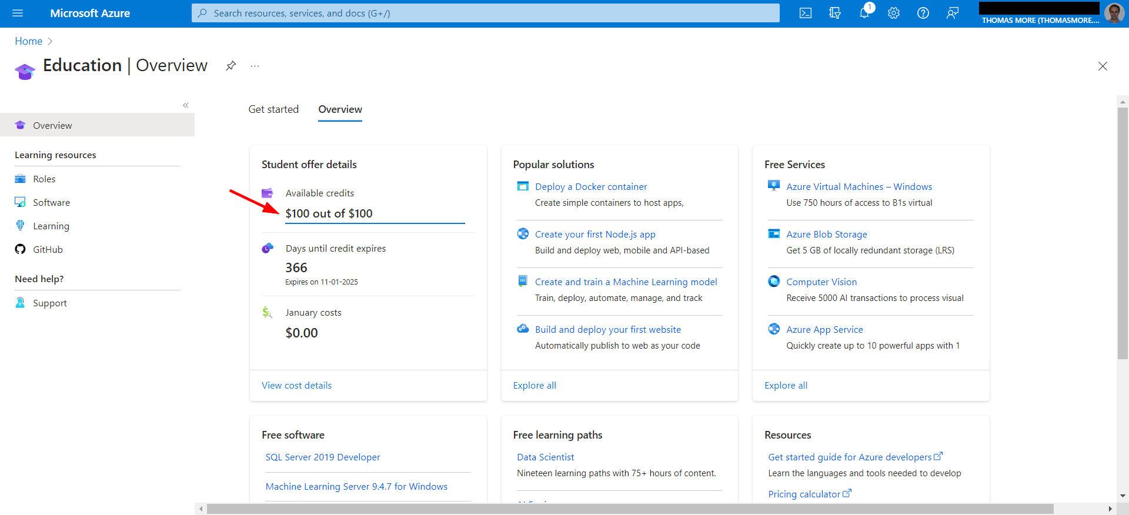The width and height of the screenshot is (1129, 515).
Task: Click the Roles icon in sidebar
Action: point(21,179)
